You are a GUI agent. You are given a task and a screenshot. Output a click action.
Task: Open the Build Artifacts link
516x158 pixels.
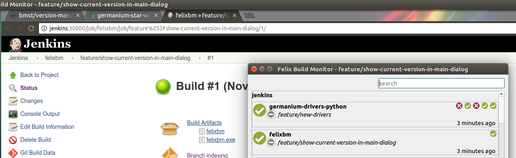coord(204,122)
